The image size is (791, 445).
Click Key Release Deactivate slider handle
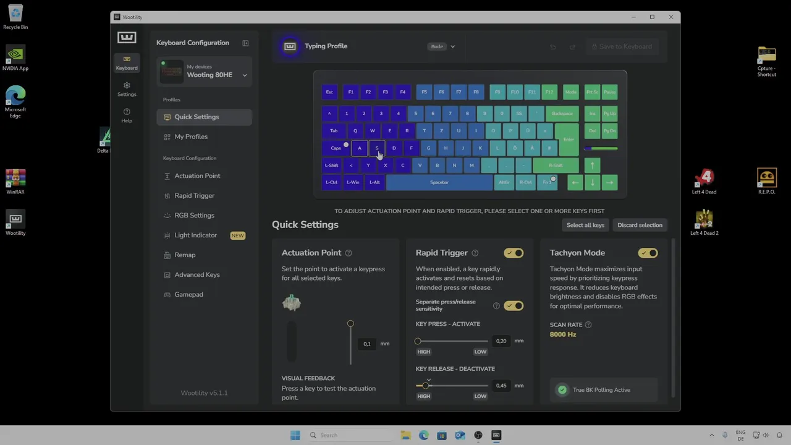click(x=425, y=386)
